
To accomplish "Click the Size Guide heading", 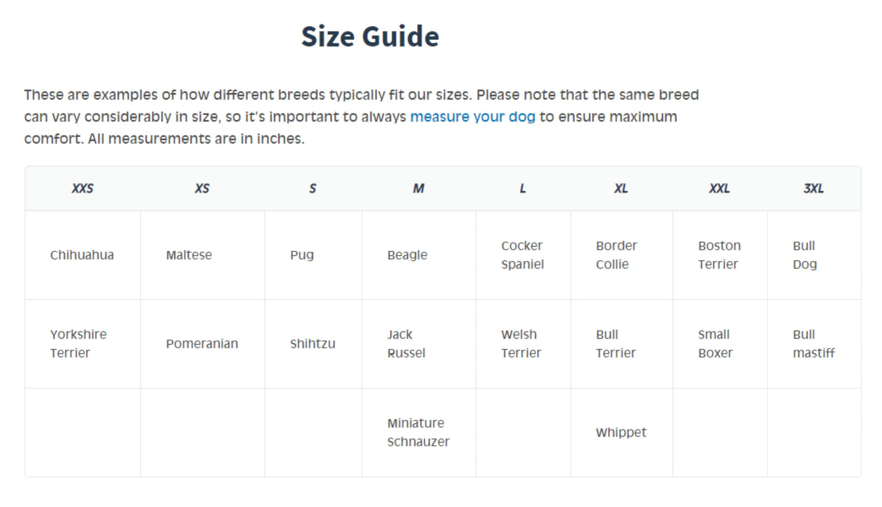I will tap(370, 37).
